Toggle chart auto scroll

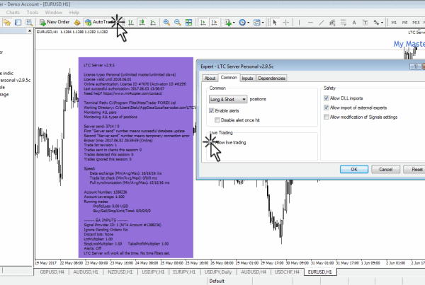[x=203, y=23]
